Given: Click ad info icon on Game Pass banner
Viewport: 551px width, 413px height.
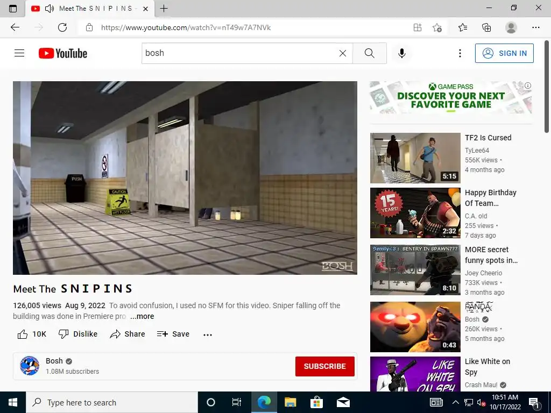Looking at the screenshot, I should click(x=528, y=86).
